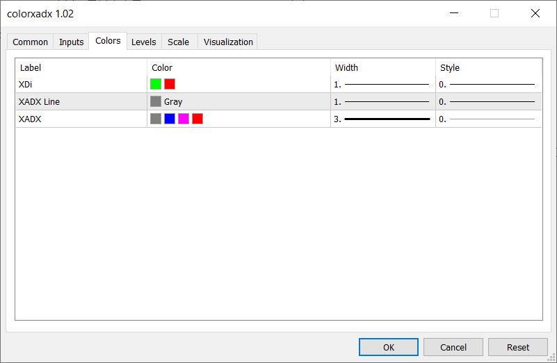The height and width of the screenshot is (363, 557).
Task: Select the XADX Line label cell
Action: pyautogui.click(x=81, y=102)
